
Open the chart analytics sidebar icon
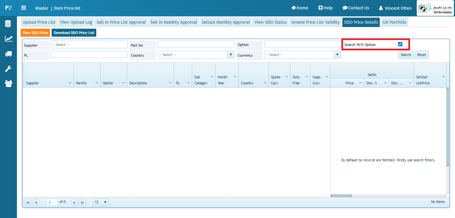point(8,39)
